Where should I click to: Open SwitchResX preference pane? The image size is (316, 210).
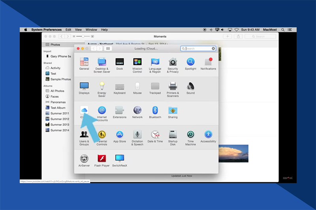pyautogui.click(x=120, y=161)
